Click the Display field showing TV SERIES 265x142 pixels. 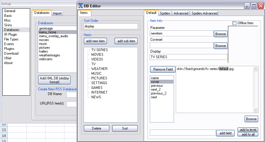189,57
